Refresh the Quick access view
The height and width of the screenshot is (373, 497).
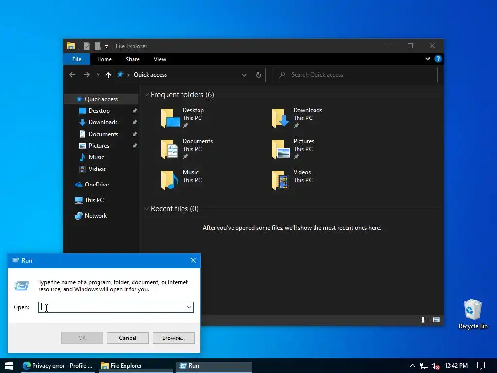[x=258, y=75]
